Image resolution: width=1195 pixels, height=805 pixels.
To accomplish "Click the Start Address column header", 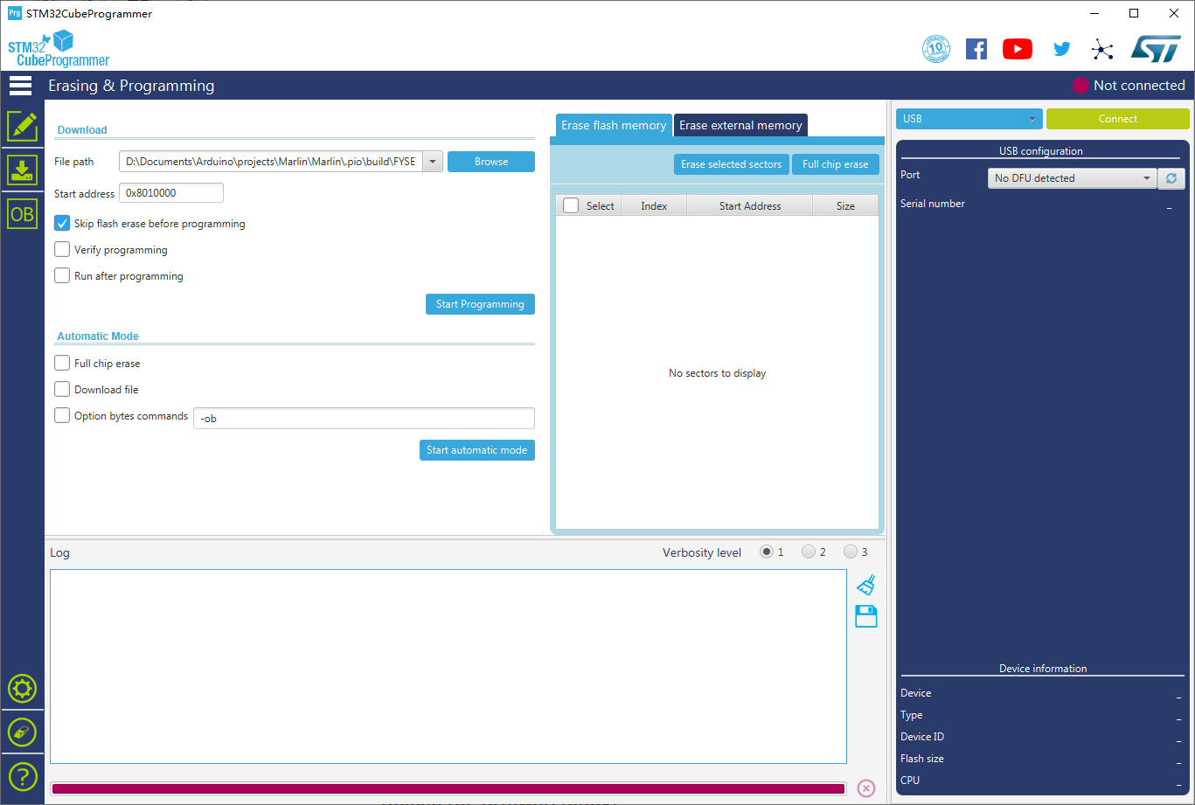I will coord(750,206).
